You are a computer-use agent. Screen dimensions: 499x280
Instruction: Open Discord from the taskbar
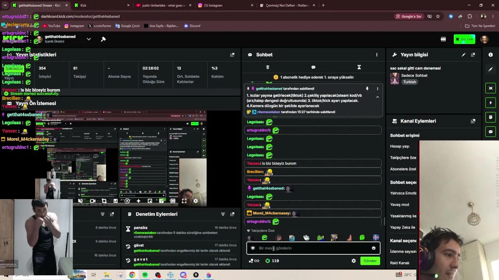(183, 275)
